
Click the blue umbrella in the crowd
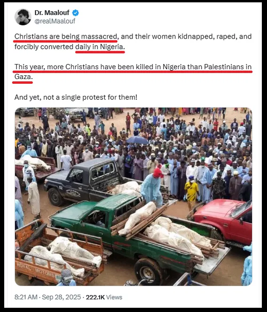click(x=137, y=140)
